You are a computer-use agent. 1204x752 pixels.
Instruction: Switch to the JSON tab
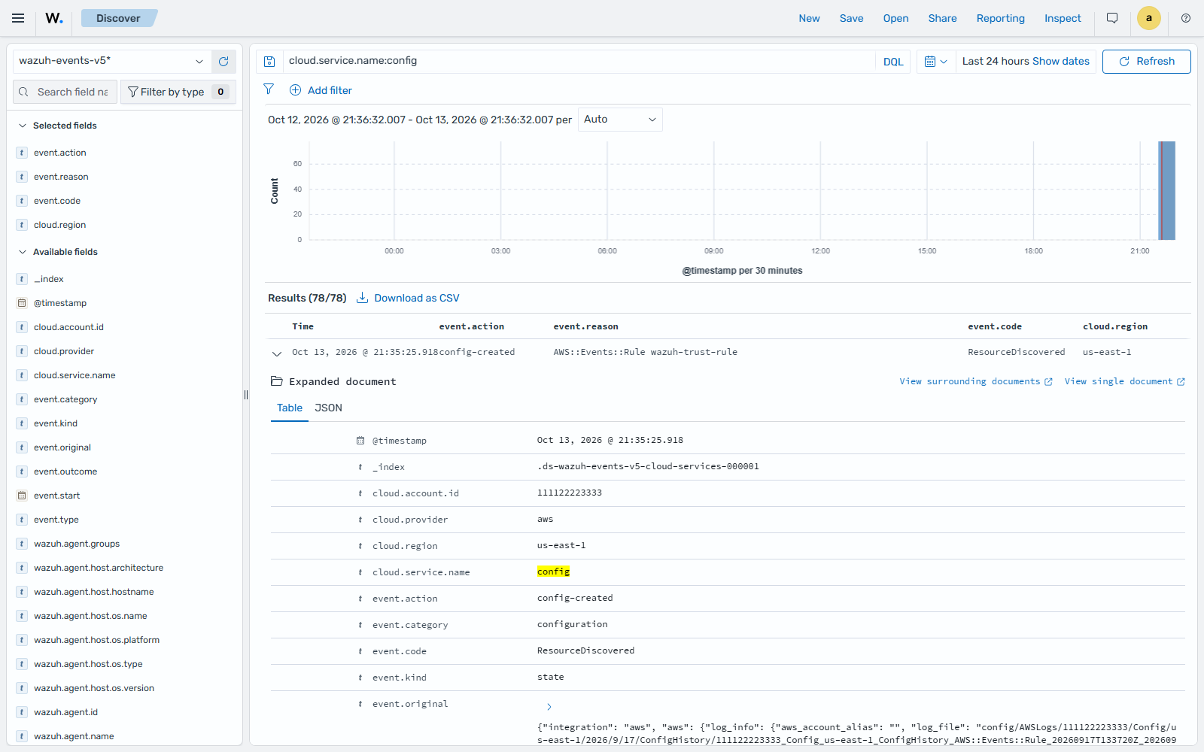328,408
